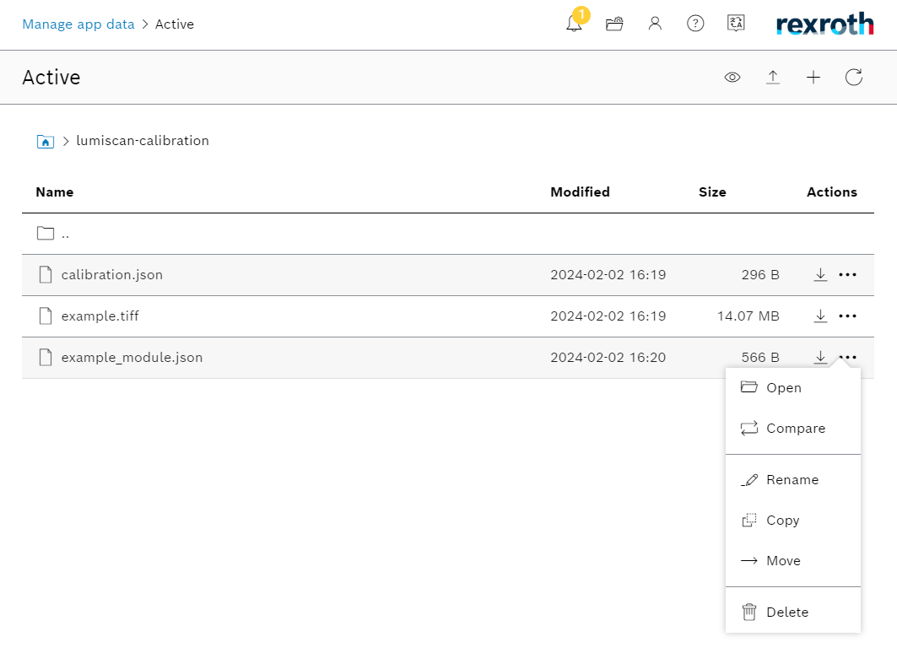Choose Rename from the context menu

click(x=793, y=480)
